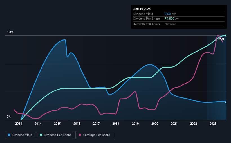Screen dimensions: 231x143
Task: Click the Dividend Yield endpoint marker
Action: (x=226, y=102)
